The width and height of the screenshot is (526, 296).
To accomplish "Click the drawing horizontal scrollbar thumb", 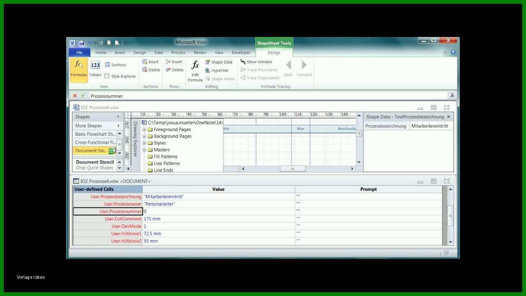I will 293,169.
